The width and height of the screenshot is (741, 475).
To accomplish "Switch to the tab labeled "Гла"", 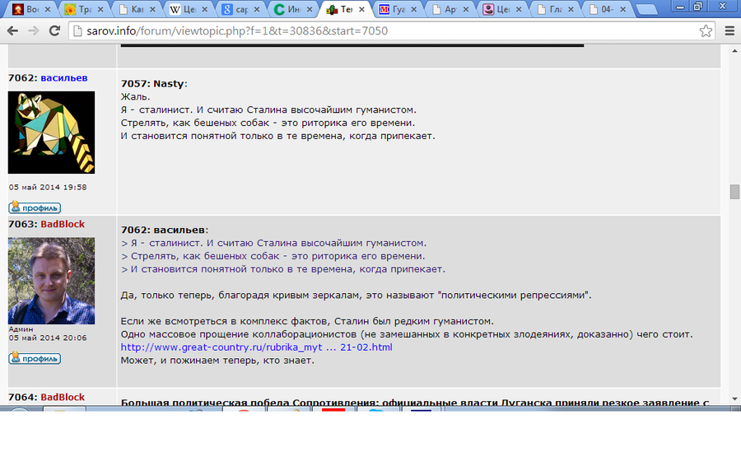I will (555, 10).
